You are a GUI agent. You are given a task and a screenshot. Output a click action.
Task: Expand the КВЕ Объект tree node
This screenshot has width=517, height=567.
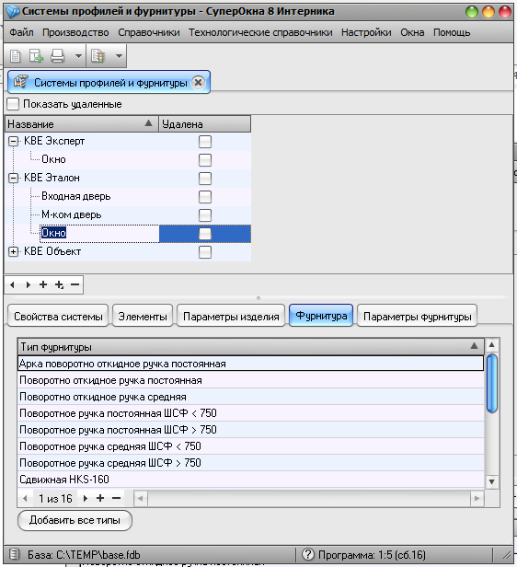pos(14,251)
